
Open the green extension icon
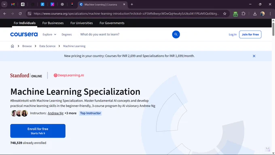point(235,14)
